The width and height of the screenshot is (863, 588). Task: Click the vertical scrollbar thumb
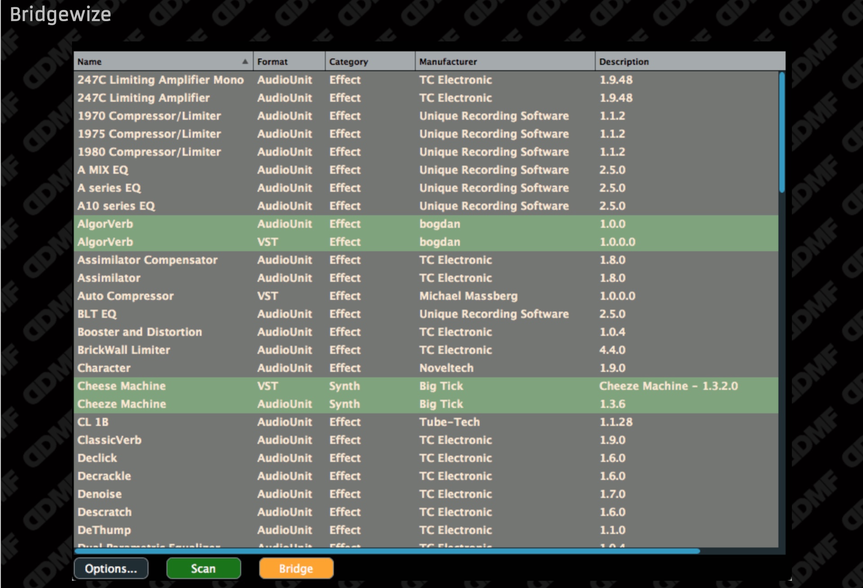pos(782,132)
